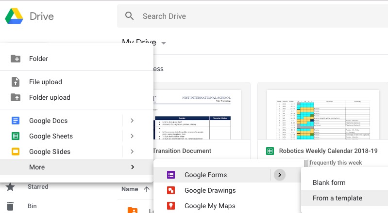Click the green Google Sheets icon

click(16, 136)
